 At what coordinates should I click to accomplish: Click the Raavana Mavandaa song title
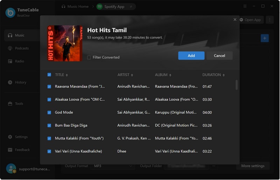(x=80, y=87)
